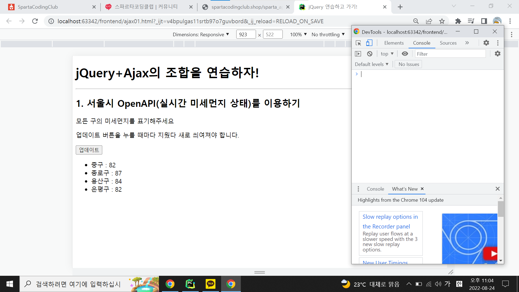Open the media control playlist icon
This screenshot has width=519, height=292.
point(471,21)
